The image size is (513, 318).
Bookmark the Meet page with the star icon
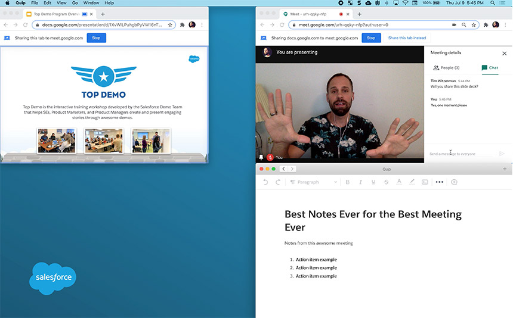(474, 25)
